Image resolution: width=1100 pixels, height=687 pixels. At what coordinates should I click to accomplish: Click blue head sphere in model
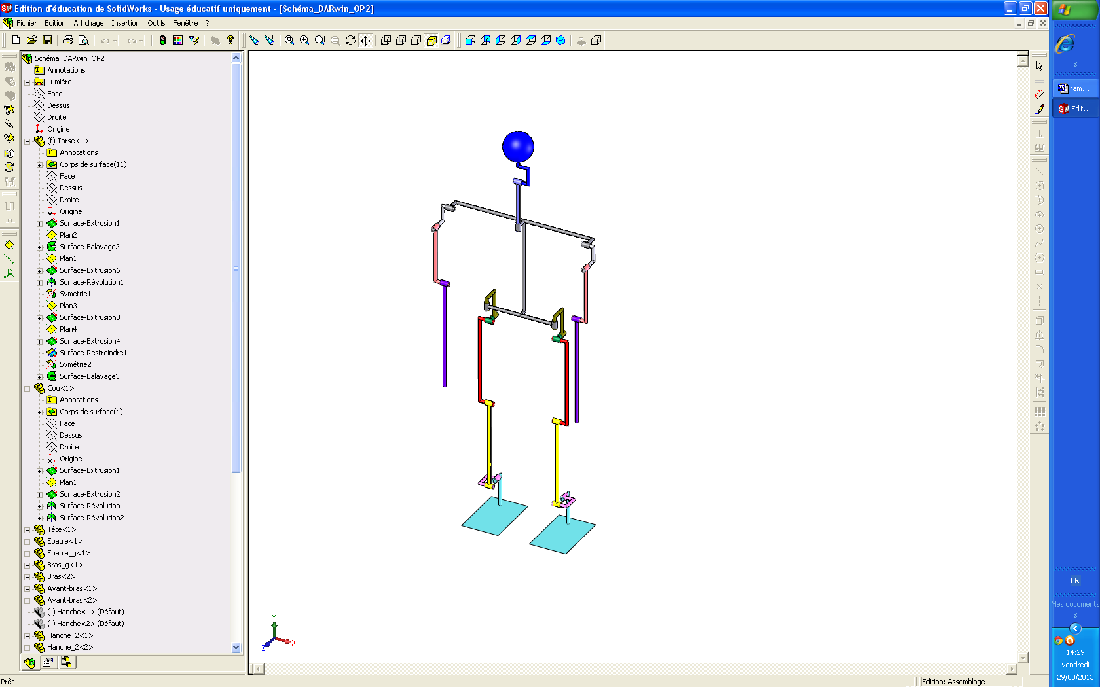click(x=518, y=147)
